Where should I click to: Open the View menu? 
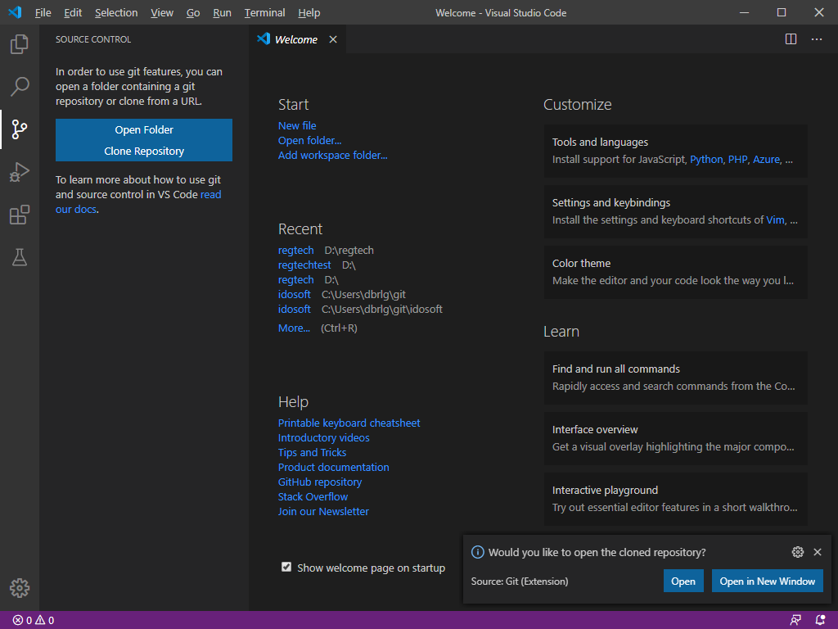[x=162, y=13]
